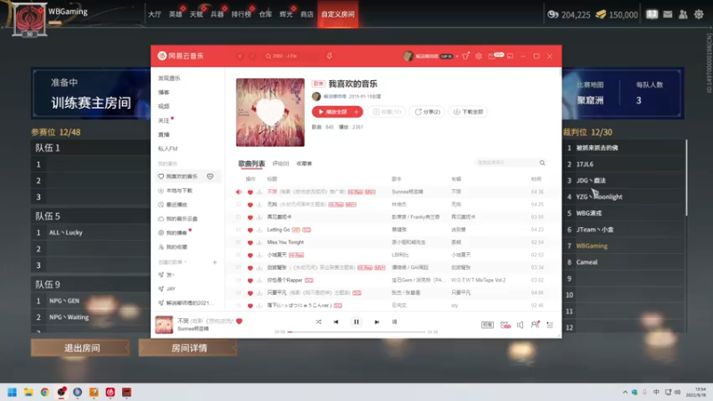Open 本地与下载 in the sidebar
The width and height of the screenshot is (713, 401).
click(x=179, y=191)
